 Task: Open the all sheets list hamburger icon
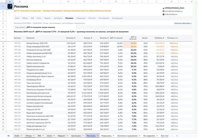pos(9,136)
